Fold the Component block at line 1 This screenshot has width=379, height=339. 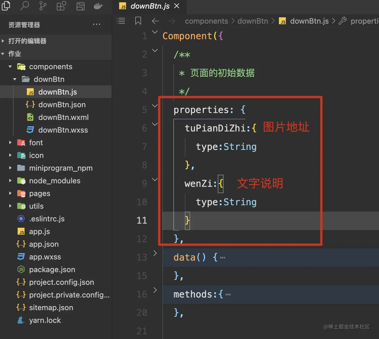pos(155,32)
